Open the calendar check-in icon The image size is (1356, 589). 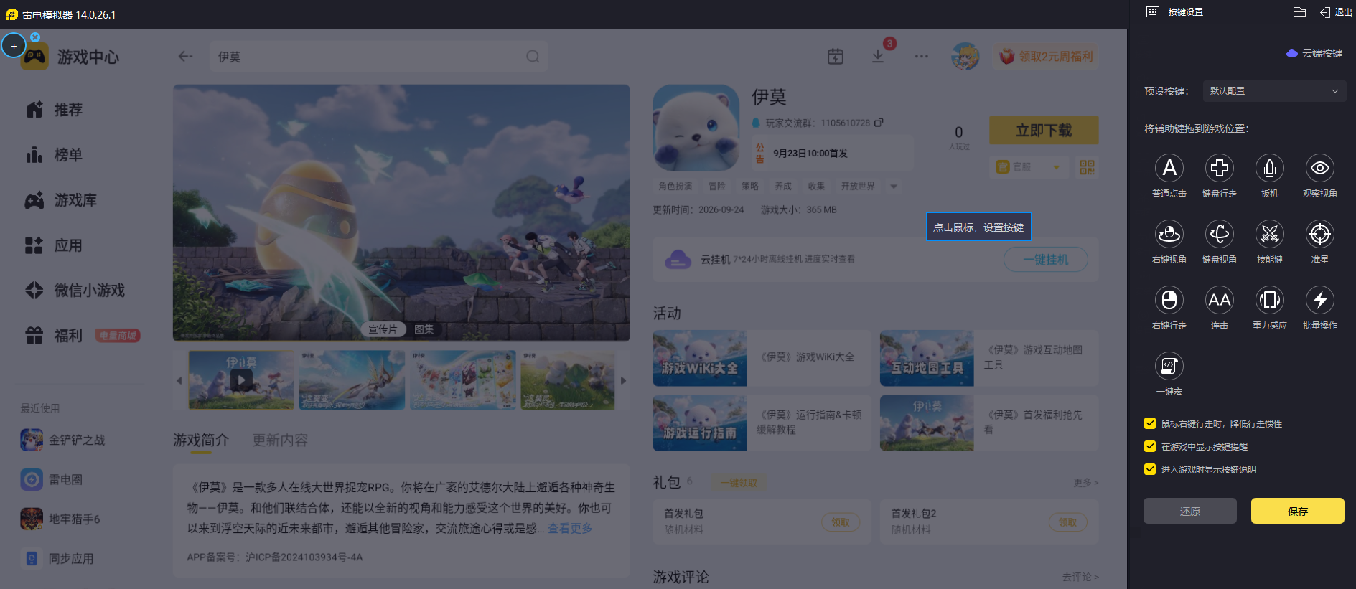835,56
